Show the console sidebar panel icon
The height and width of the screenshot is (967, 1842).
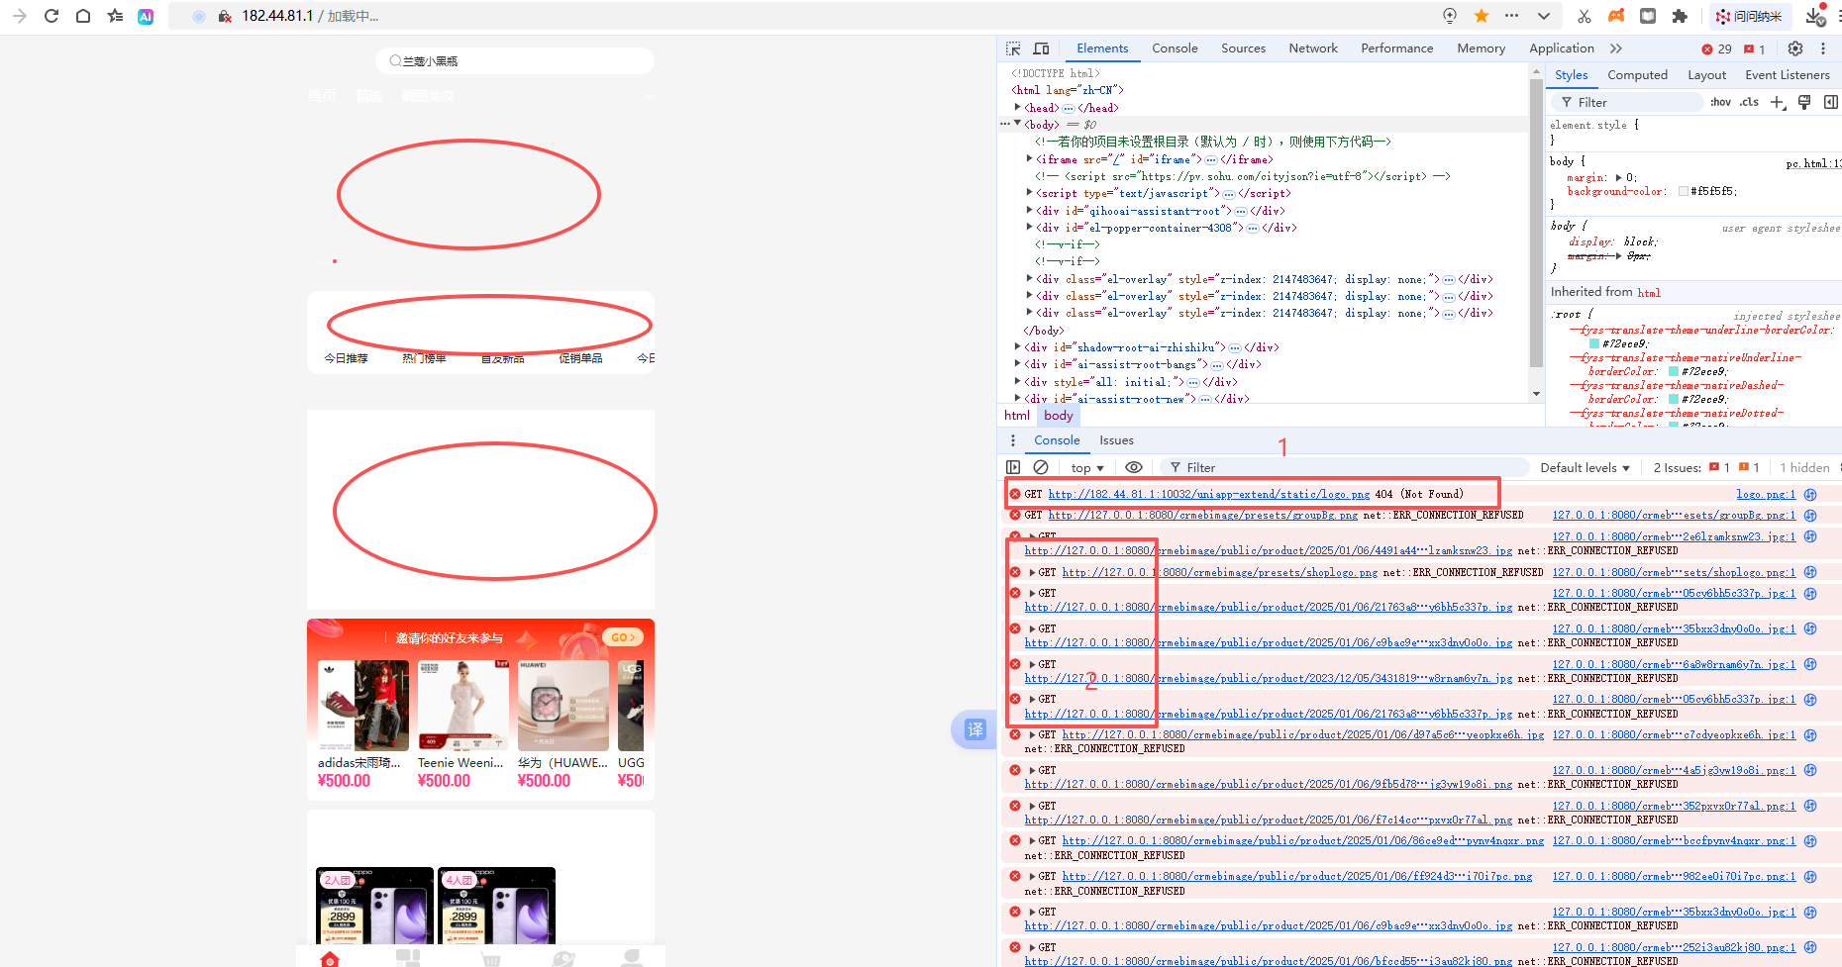[1013, 467]
